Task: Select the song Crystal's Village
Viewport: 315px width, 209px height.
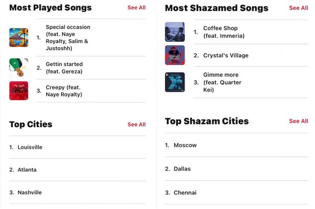Action: 251,55
